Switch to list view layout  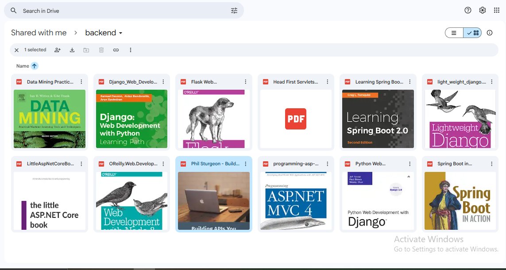[453, 32]
